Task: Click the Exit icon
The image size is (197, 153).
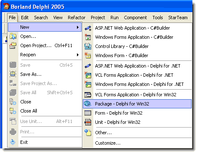Action: [x=13, y=142]
